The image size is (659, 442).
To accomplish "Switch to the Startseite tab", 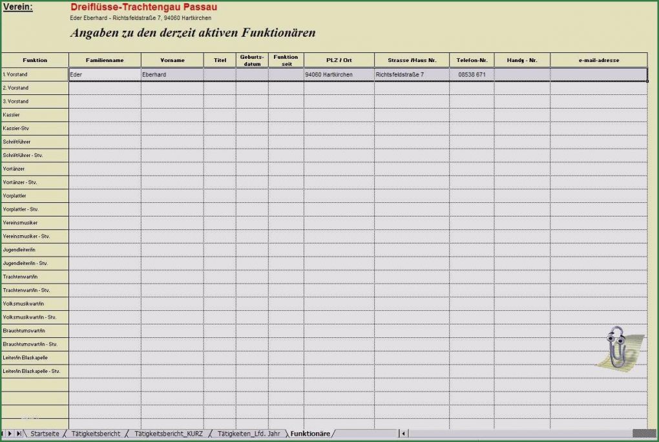I will tap(44, 434).
